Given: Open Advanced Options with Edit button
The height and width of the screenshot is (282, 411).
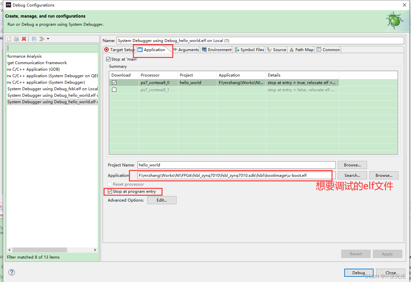Looking at the screenshot, I should point(162,200).
